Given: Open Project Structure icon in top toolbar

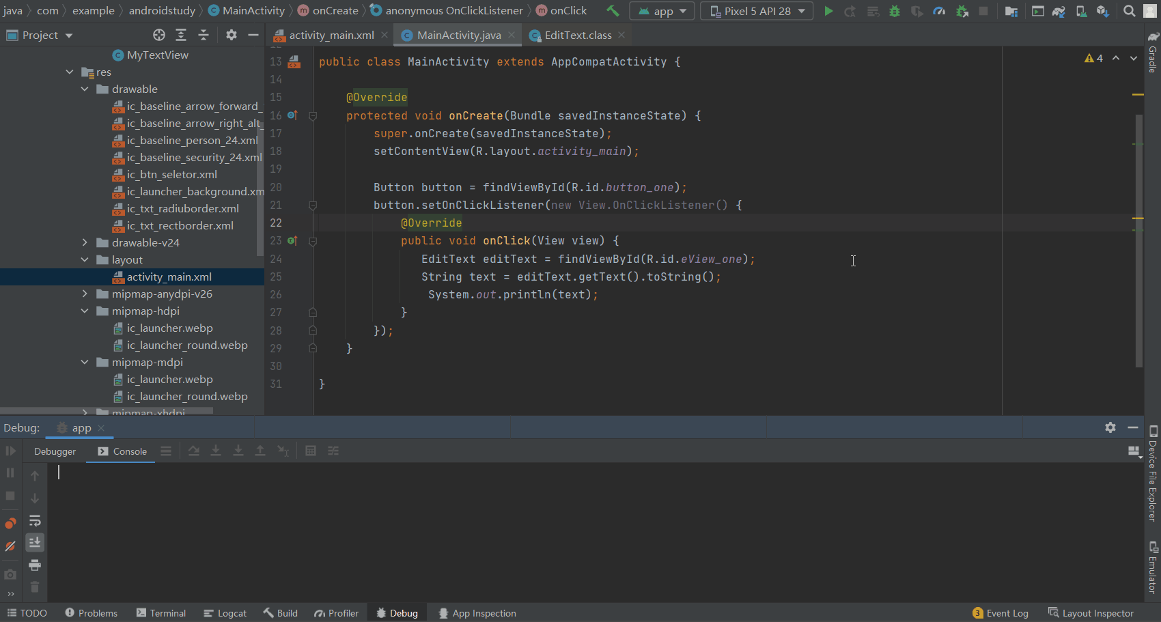Looking at the screenshot, I should tap(1011, 11).
